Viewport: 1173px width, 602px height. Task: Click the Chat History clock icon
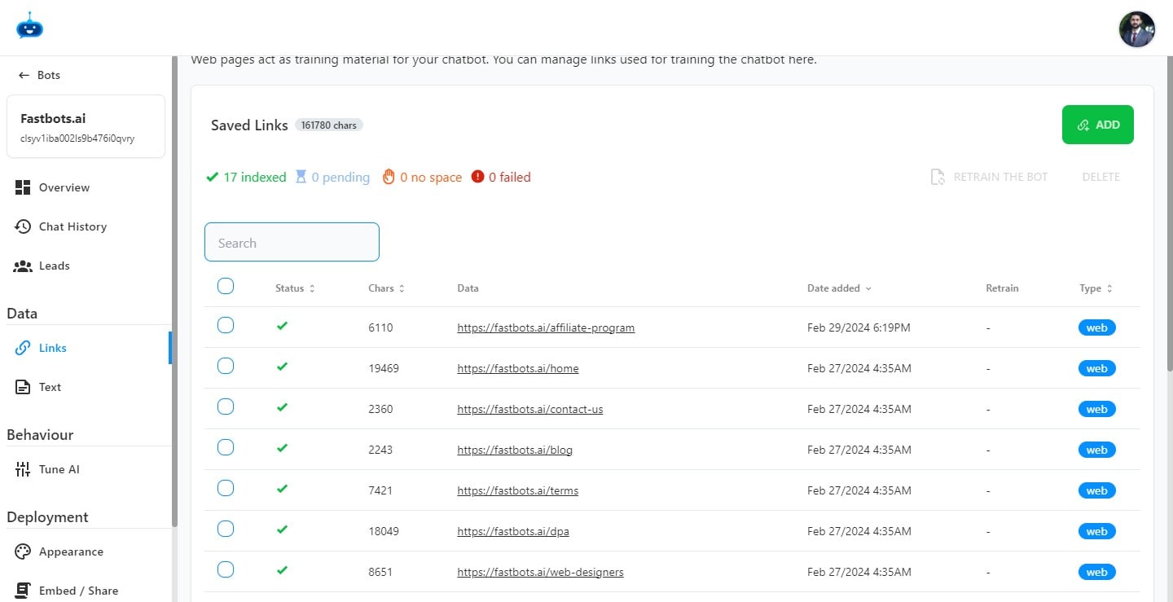[23, 226]
